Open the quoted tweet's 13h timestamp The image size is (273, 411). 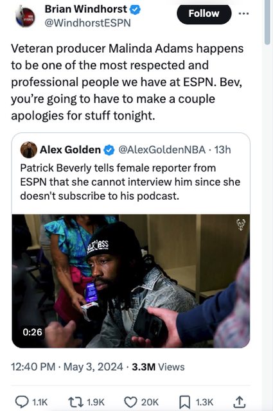click(x=222, y=150)
